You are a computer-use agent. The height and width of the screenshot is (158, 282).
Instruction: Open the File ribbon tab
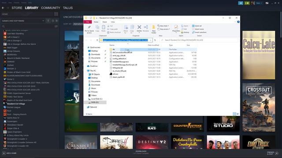pyautogui.click(x=88, y=22)
